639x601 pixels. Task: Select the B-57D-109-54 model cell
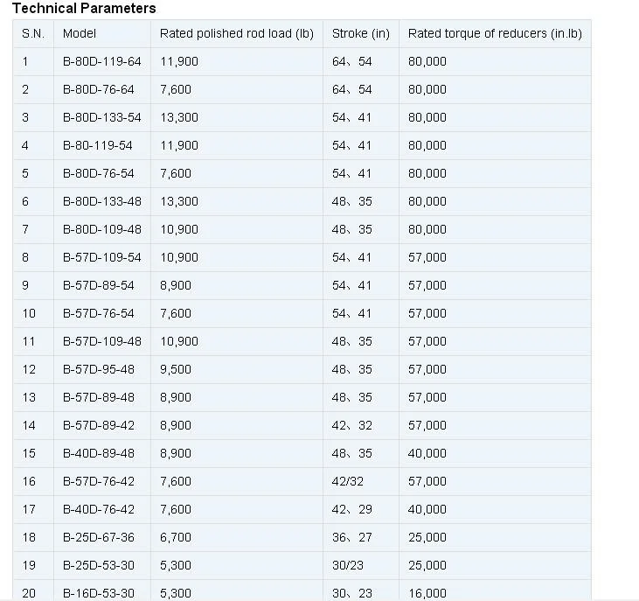[101, 257]
